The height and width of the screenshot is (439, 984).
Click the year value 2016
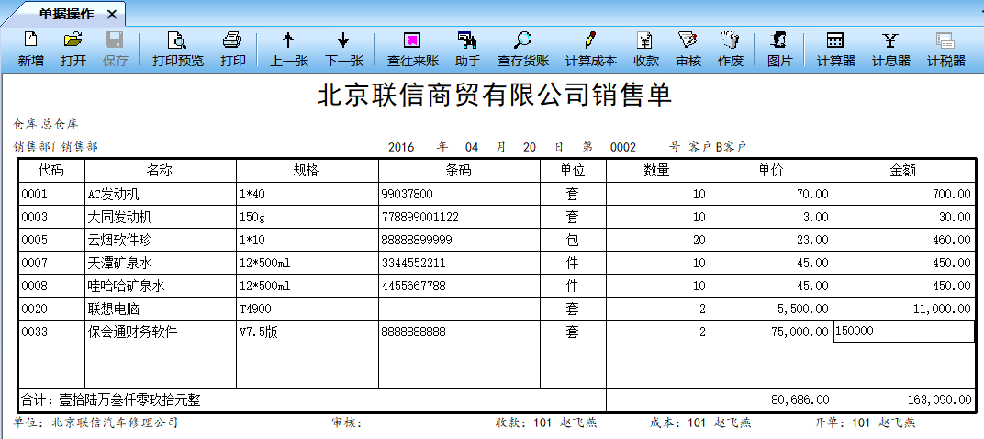click(x=401, y=148)
